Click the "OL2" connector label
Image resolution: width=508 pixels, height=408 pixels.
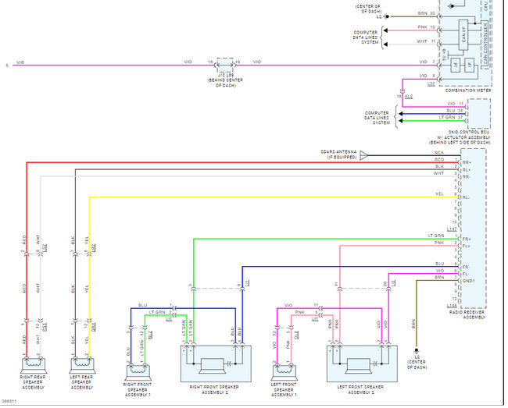tap(296, 335)
